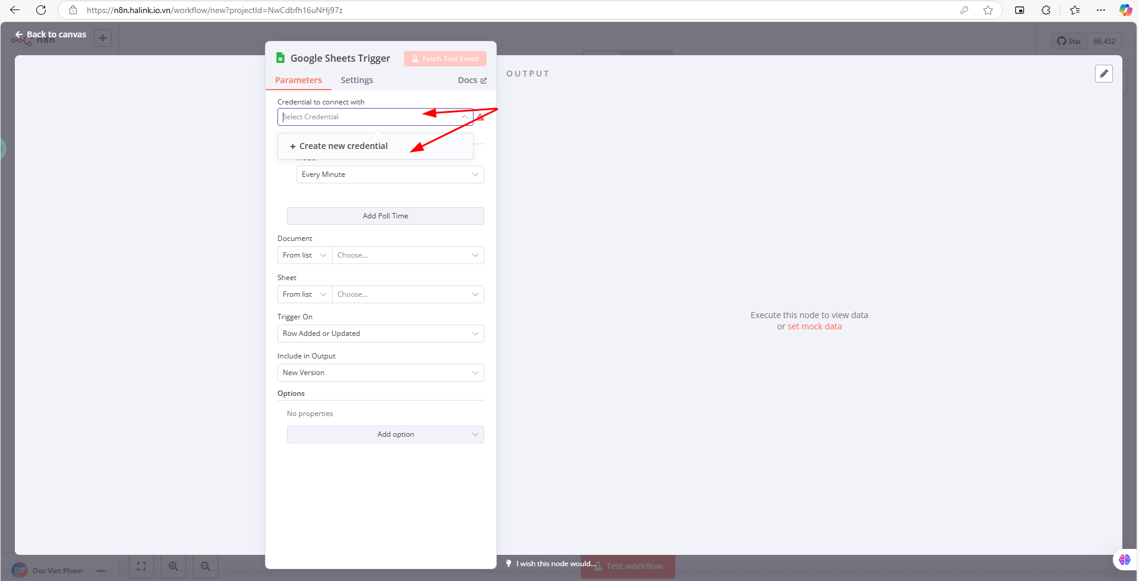Open the browser extensions puzzle icon

pos(1046,10)
